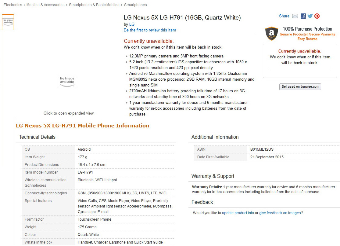The width and height of the screenshot is (340, 246).
Task: Select the small product thumbnail image
Action: click(x=8, y=22)
